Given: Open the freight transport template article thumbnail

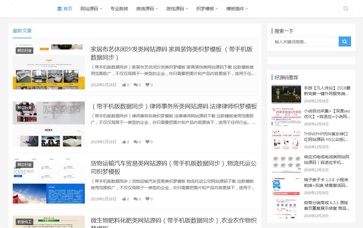Looking at the screenshot, I should pos(49,181).
